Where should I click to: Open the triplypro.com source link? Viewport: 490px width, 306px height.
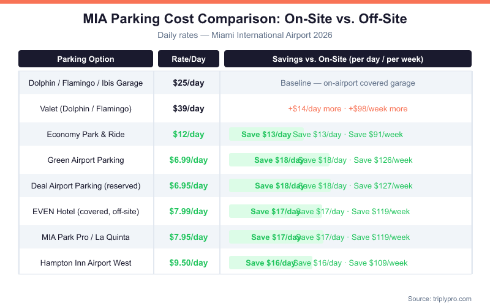[440, 299]
